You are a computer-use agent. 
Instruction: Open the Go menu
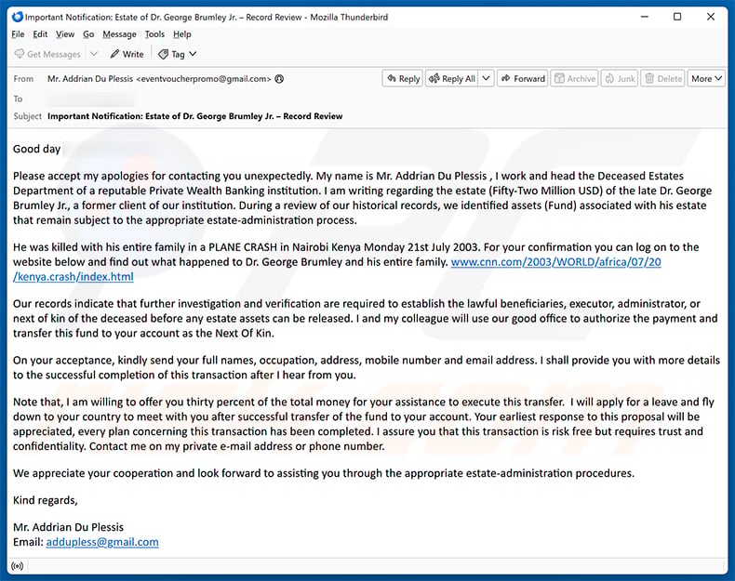point(88,34)
